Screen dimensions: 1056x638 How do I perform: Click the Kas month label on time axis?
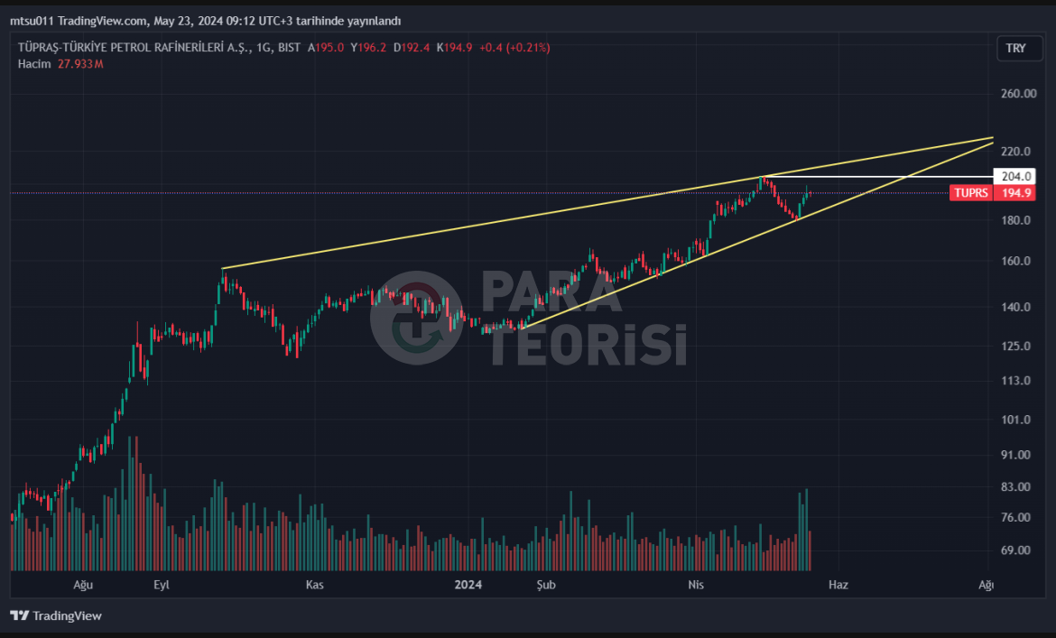[x=314, y=585]
